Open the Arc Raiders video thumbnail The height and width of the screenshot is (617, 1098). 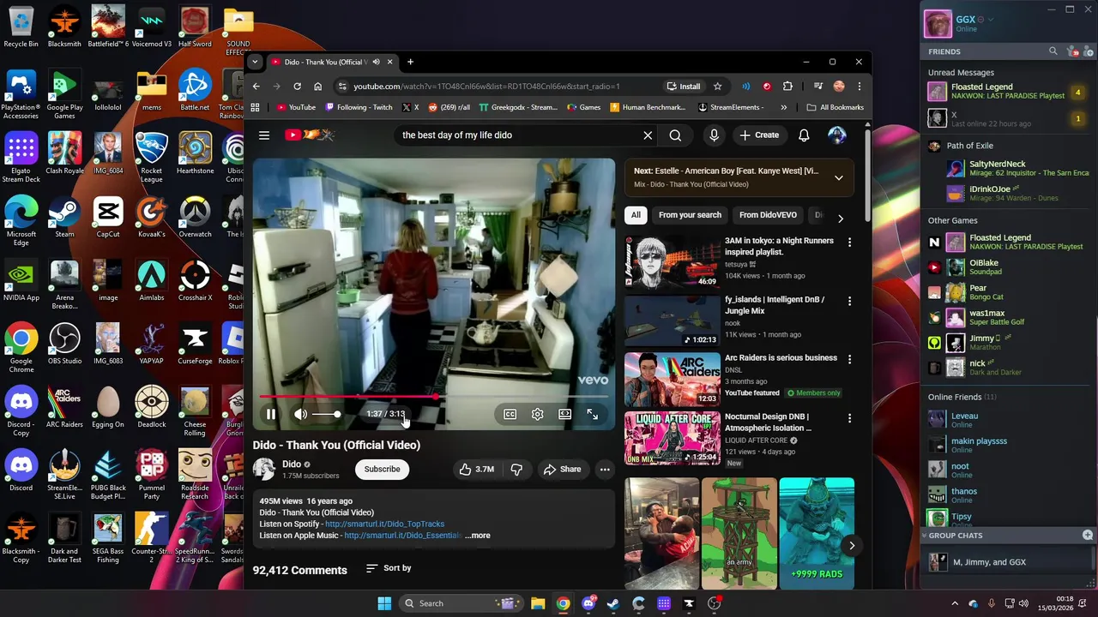(673, 379)
